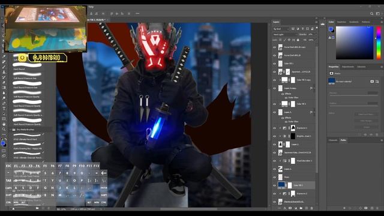The width and height of the screenshot is (384, 216).
Task: Click F5 key on on-screen keyboard
Action: coord(45,166)
